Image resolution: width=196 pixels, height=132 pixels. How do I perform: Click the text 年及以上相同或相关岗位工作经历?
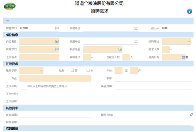47,86
